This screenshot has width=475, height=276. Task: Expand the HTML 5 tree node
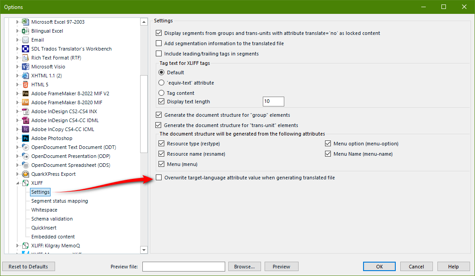pyautogui.click(x=17, y=85)
